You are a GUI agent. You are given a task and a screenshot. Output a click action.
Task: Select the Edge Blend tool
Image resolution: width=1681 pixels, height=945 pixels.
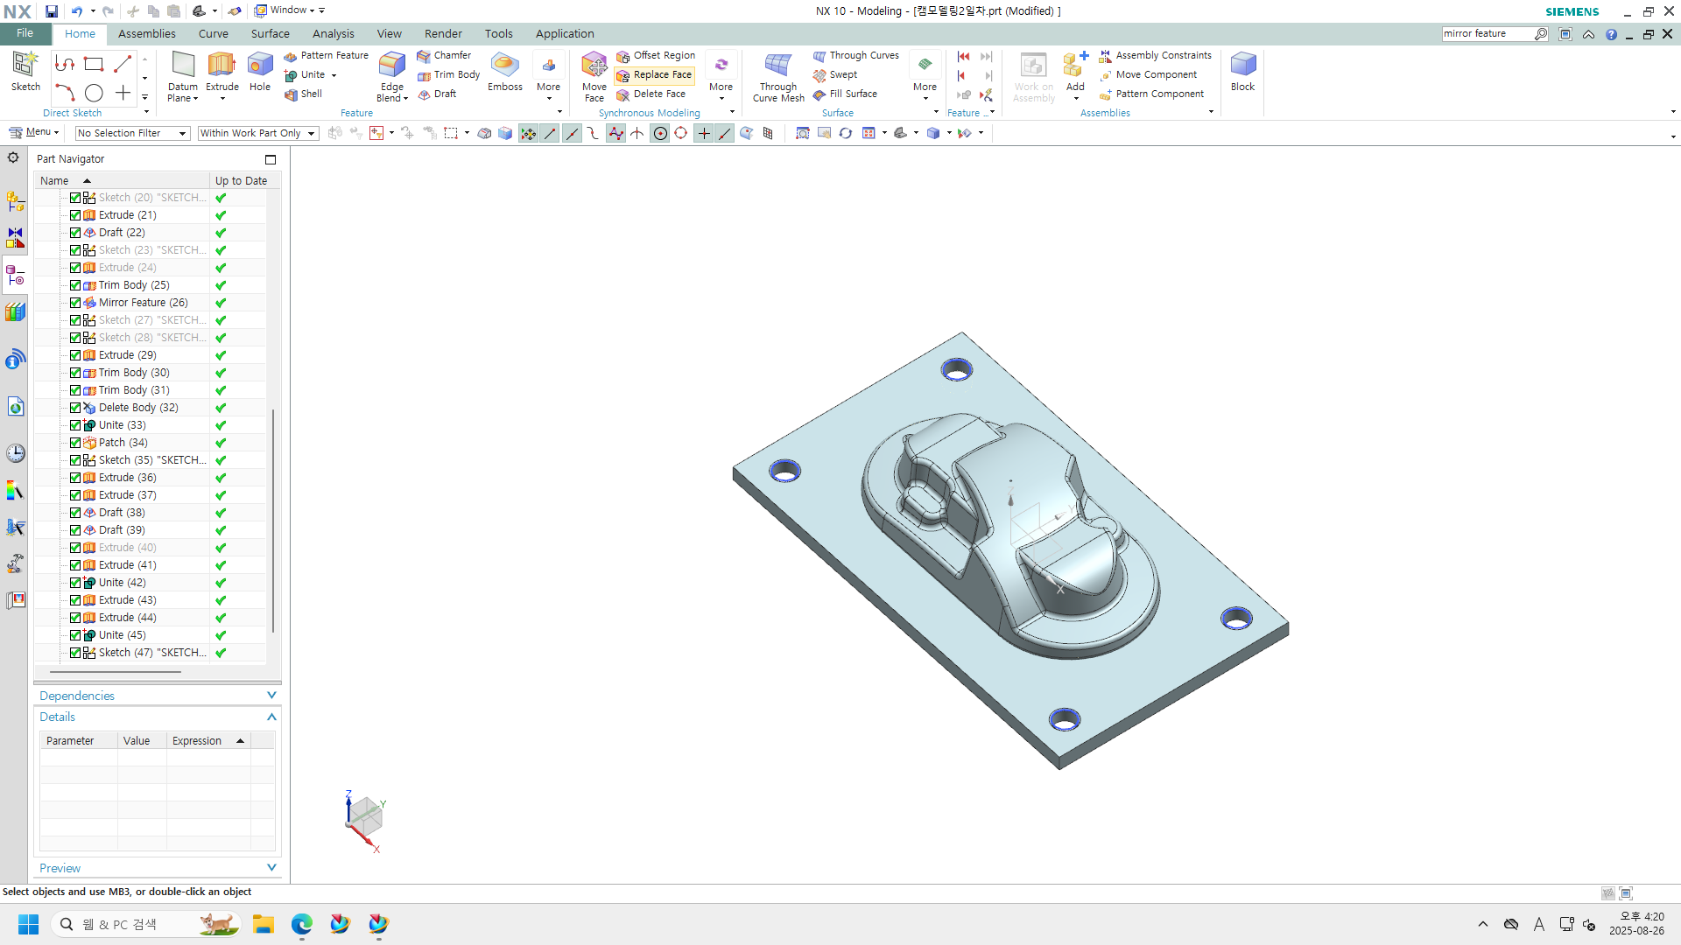point(391,66)
